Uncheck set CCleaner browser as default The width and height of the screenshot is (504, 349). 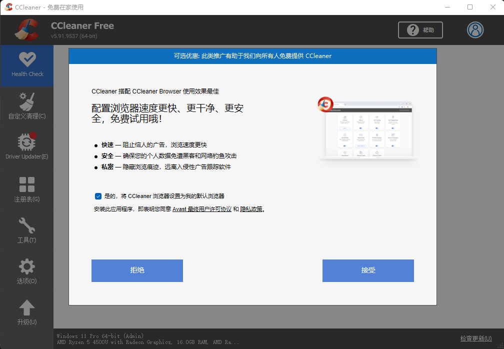point(98,196)
